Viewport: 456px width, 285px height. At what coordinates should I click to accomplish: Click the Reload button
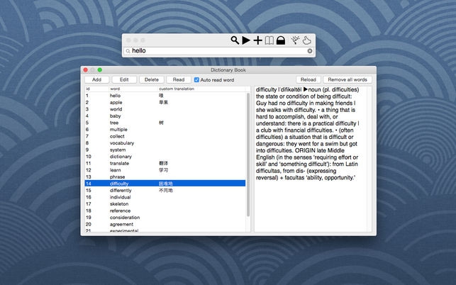pyautogui.click(x=308, y=79)
